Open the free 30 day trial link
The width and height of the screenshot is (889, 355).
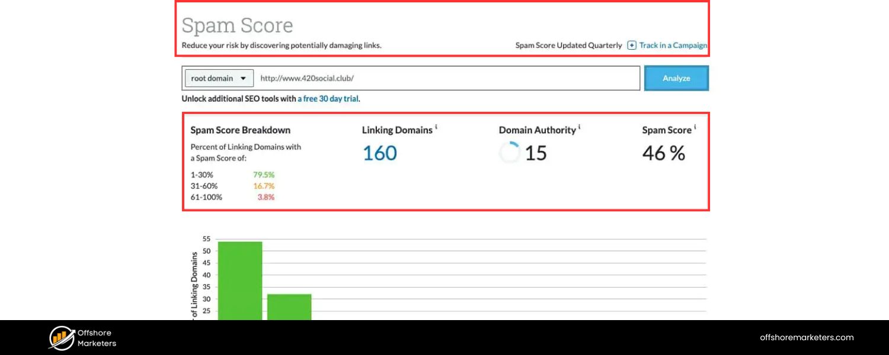point(328,98)
